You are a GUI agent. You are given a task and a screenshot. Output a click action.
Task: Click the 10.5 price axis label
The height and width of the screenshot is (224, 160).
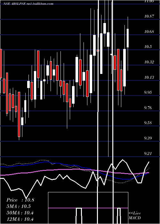pos(148,47)
